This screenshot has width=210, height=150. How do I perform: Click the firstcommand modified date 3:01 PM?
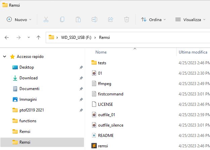point(194,94)
